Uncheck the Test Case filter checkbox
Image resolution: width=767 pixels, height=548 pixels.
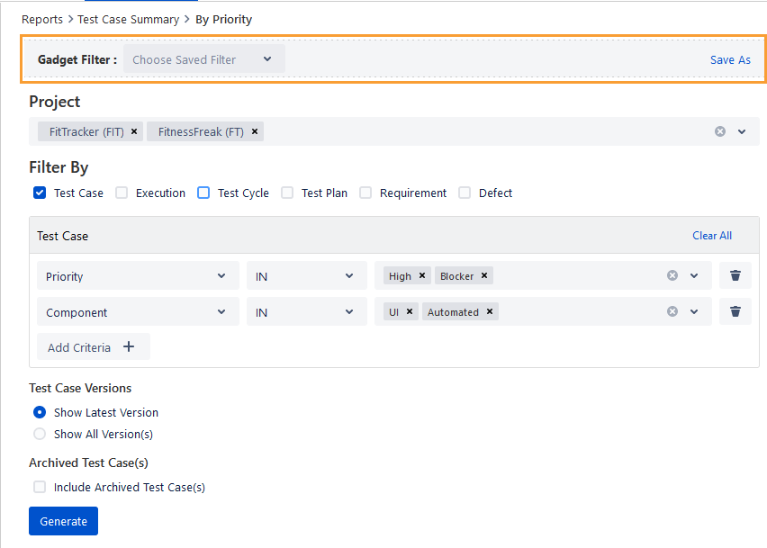point(40,193)
